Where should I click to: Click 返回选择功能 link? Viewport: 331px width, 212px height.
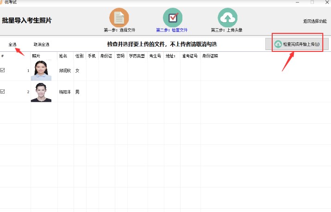[x=315, y=21]
